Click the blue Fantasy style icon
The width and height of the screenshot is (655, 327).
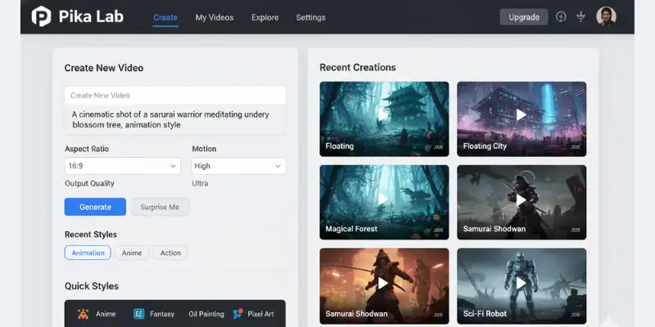(x=138, y=314)
